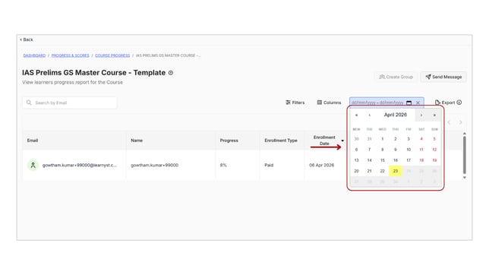The height and width of the screenshot is (275, 489).
Task: Click the table vertical scrollbar
Action: click(x=465, y=155)
